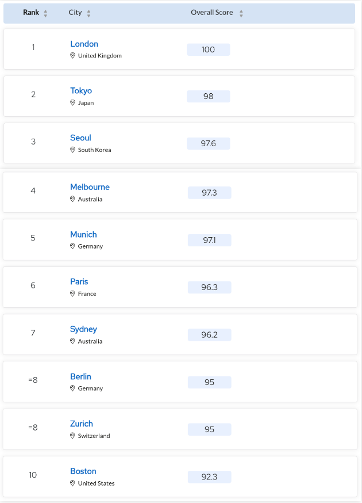The width and height of the screenshot is (362, 503).
Task: Open the Boston city link
Action: coord(83,471)
